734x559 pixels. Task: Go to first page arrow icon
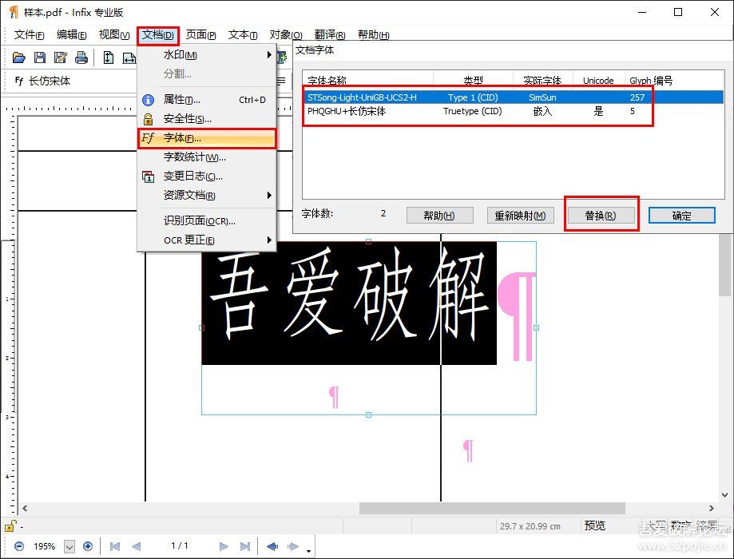pyautogui.click(x=115, y=546)
